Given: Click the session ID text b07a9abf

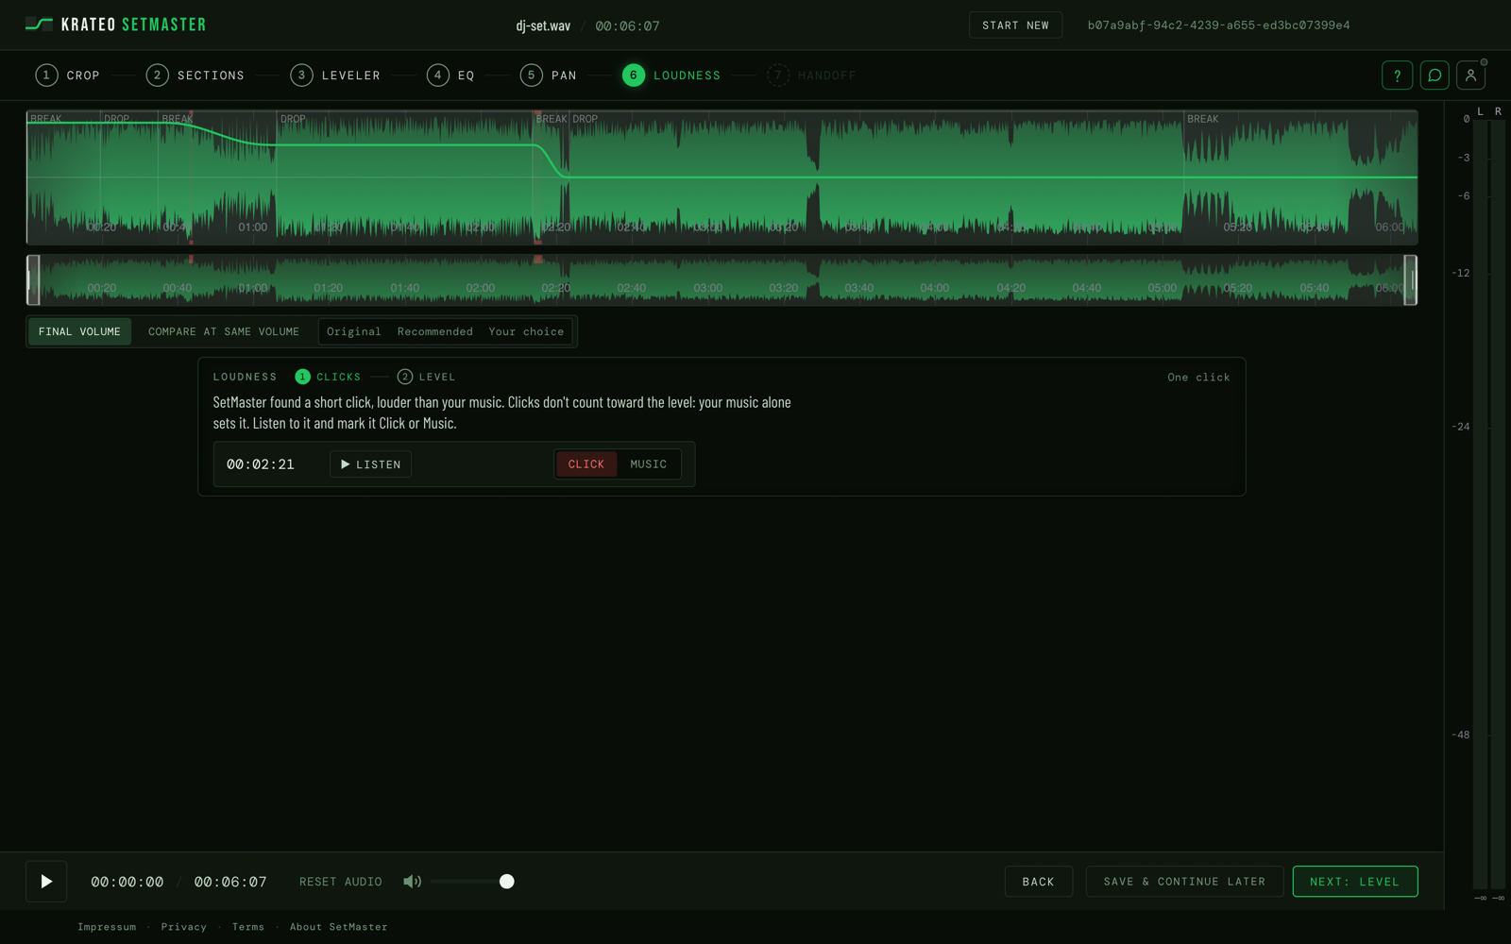Looking at the screenshot, I should tap(1218, 25).
